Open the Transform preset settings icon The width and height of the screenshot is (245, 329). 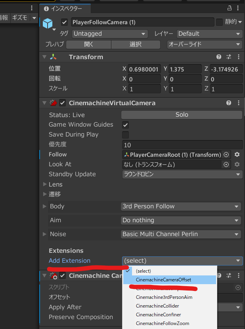click(229, 57)
